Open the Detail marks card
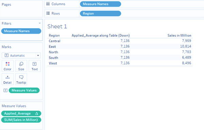This screenshot has height=130, width=204. pos(7,79)
